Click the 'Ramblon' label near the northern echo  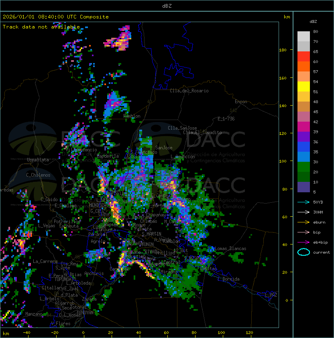tap(132, 116)
